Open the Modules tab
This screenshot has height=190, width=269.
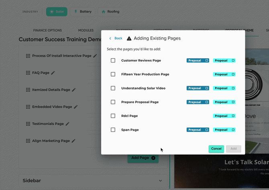[x=86, y=30]
